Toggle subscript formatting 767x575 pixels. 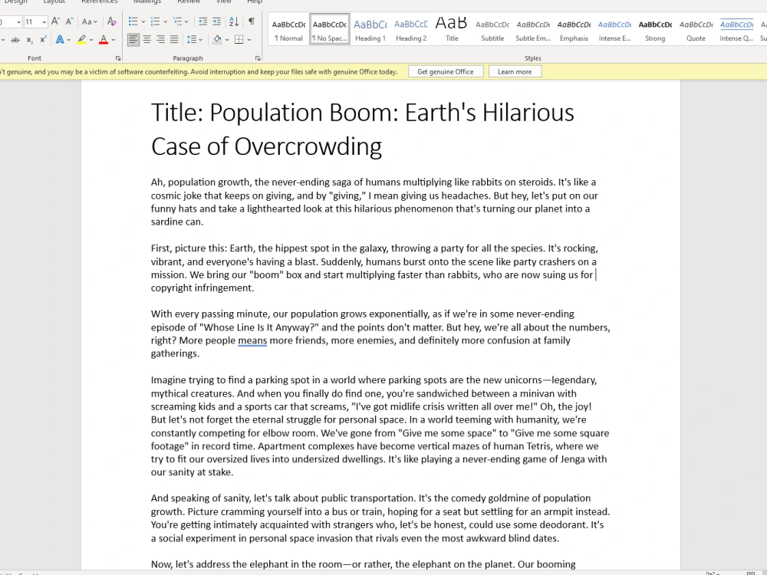pyautogui.click(x=29, y=40)
